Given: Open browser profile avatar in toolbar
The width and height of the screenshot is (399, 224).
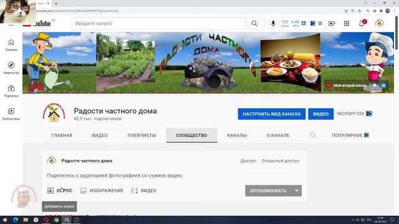Looking at the screenshot, I should point(388,11).
